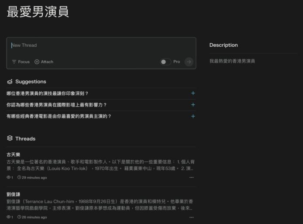Expand suggestion about 演技最讓你印象深刻

click(x=193, y=93)
